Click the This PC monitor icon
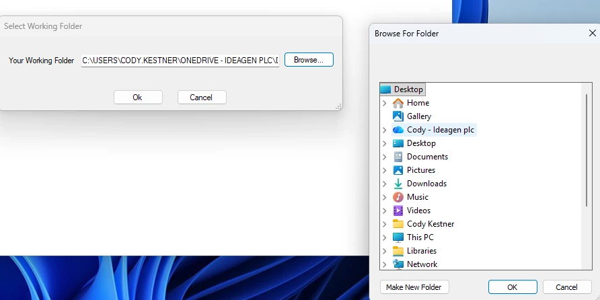 tap(398, 237)
